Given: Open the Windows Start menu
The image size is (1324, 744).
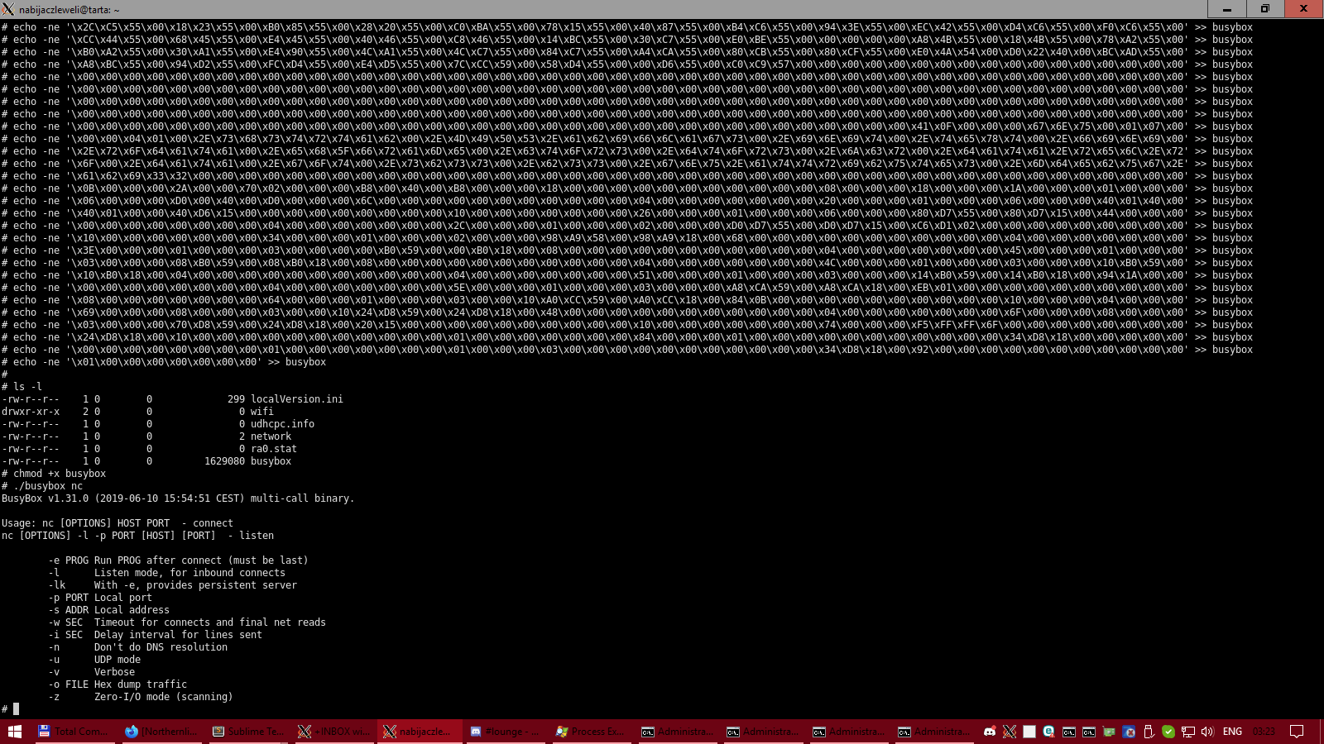Looking at the screenshot, I should [x=15, y=732].
